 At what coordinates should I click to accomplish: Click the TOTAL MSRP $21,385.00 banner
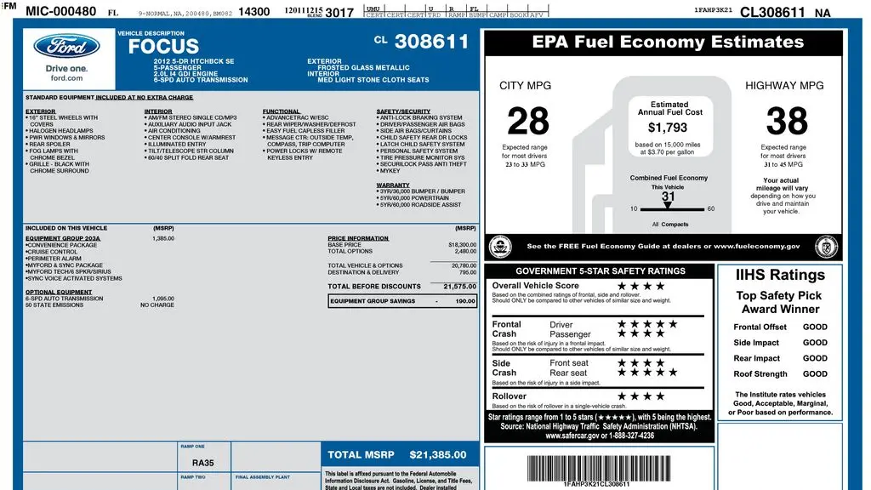tap(400, 454)
